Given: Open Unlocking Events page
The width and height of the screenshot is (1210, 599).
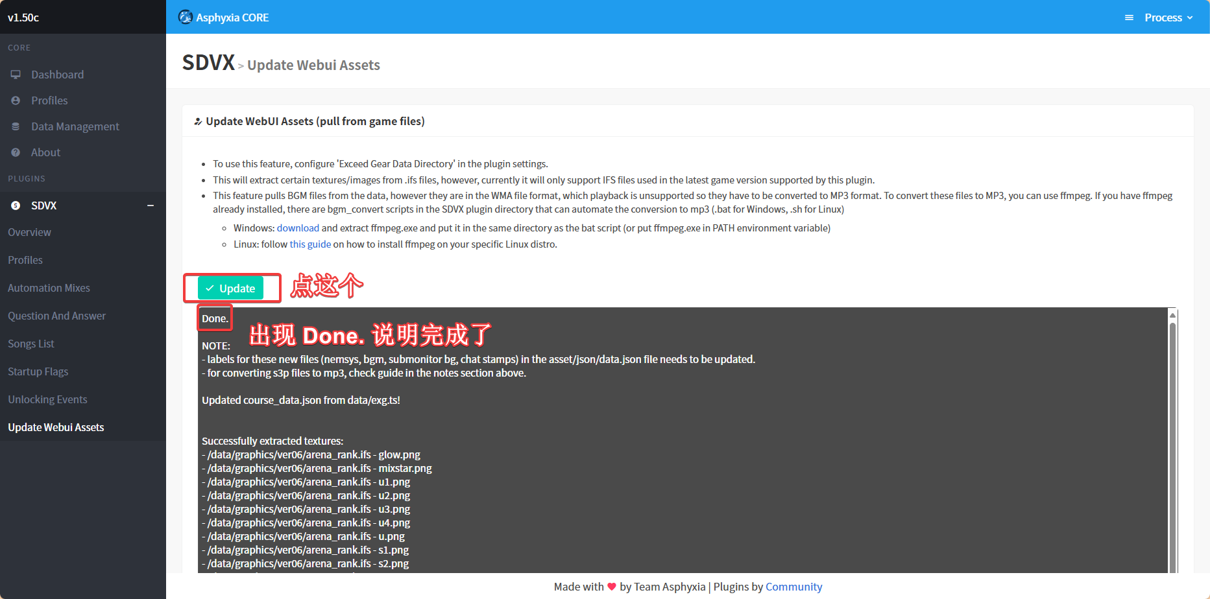Looking at the screenshot, I should point(47,399).
